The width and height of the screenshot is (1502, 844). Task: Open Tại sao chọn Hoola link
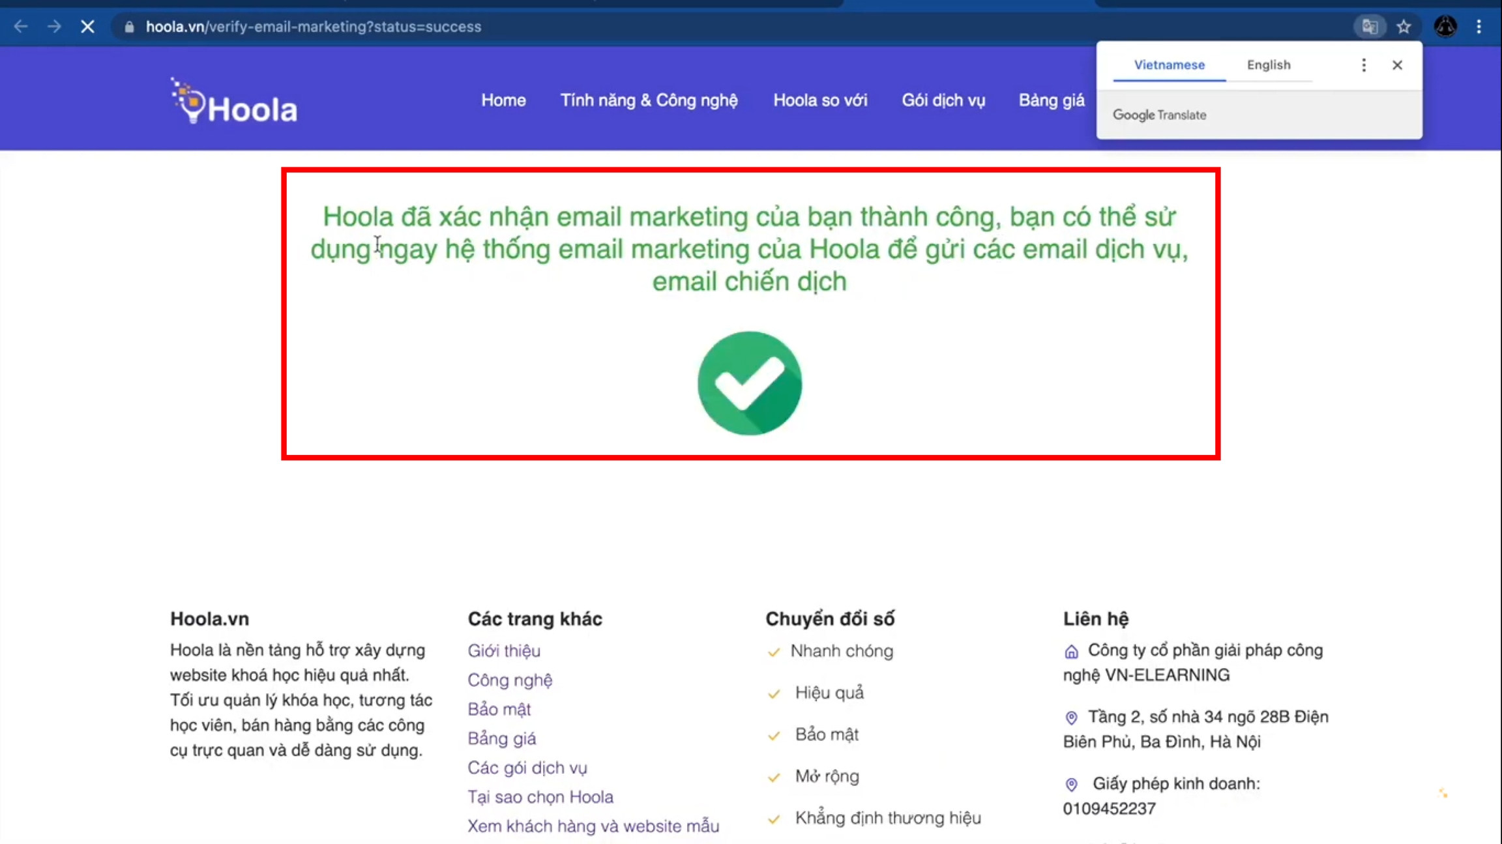540,796
